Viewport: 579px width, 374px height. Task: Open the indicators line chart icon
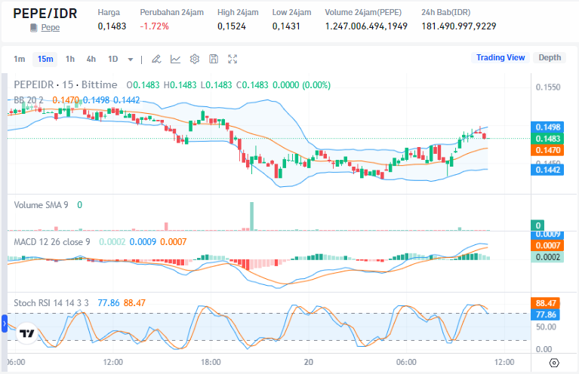click(175, 59)
